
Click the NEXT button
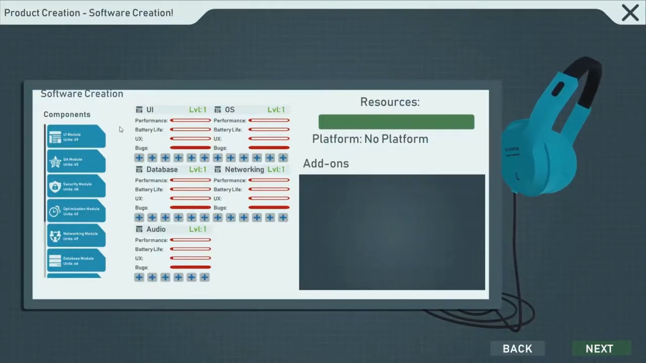click(x=600, y=348)
